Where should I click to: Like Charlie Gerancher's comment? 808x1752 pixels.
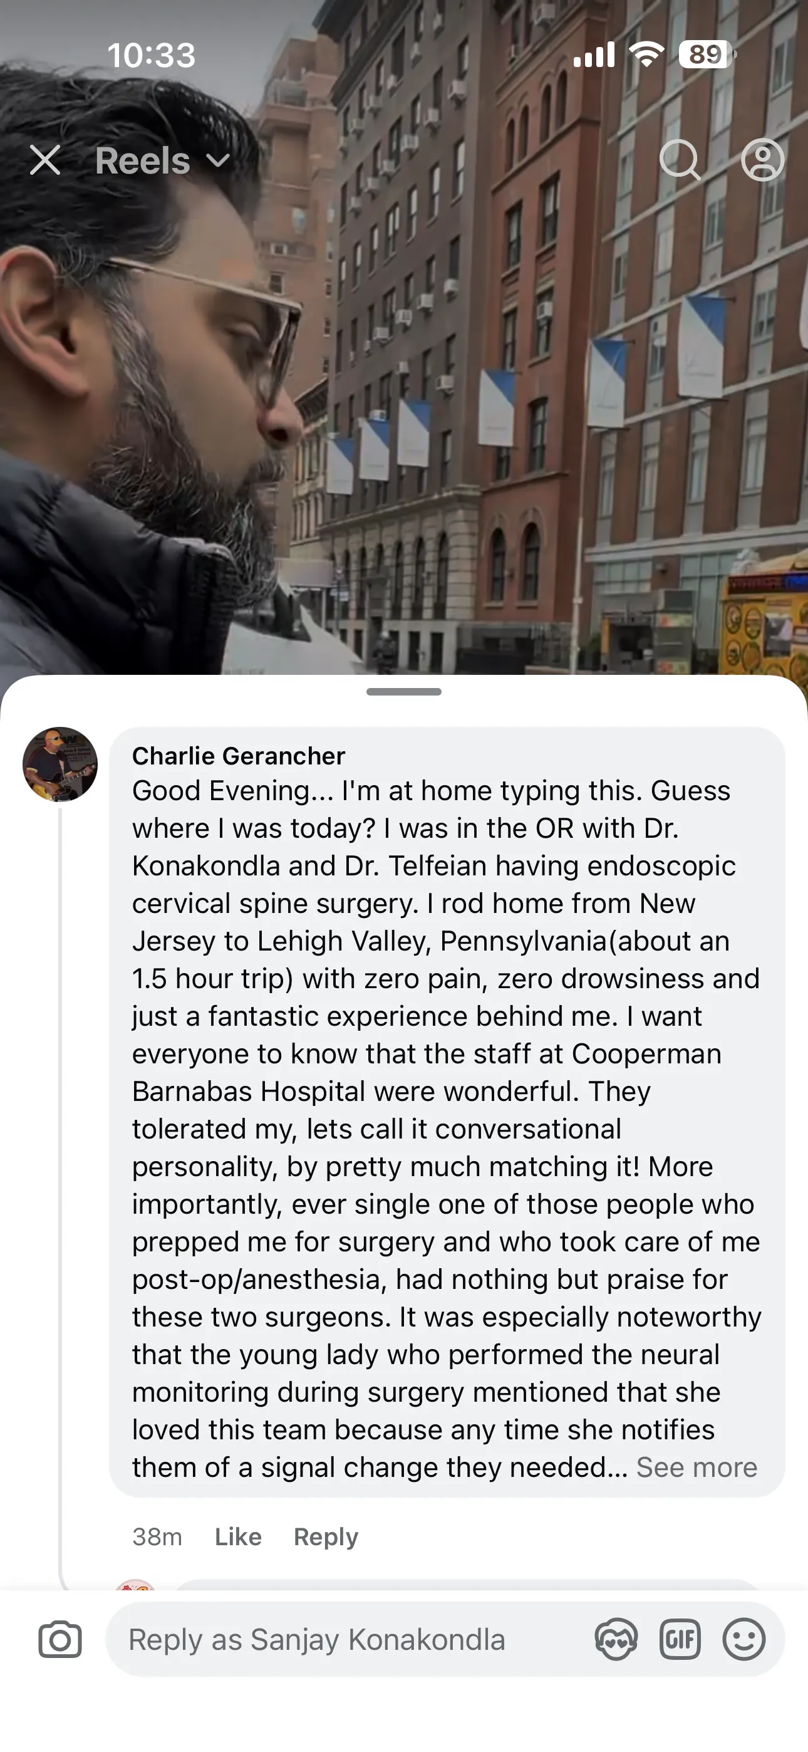point(237,1537)
